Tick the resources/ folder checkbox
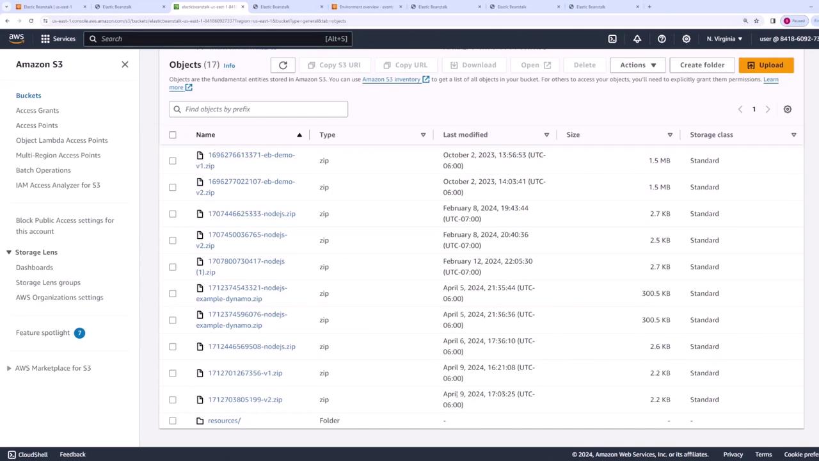The image size is (819, 461). click(x=173, y=421)
